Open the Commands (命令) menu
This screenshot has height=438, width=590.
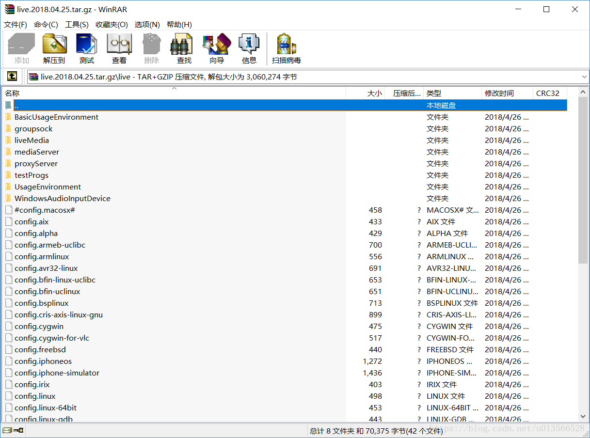(46, 25)
